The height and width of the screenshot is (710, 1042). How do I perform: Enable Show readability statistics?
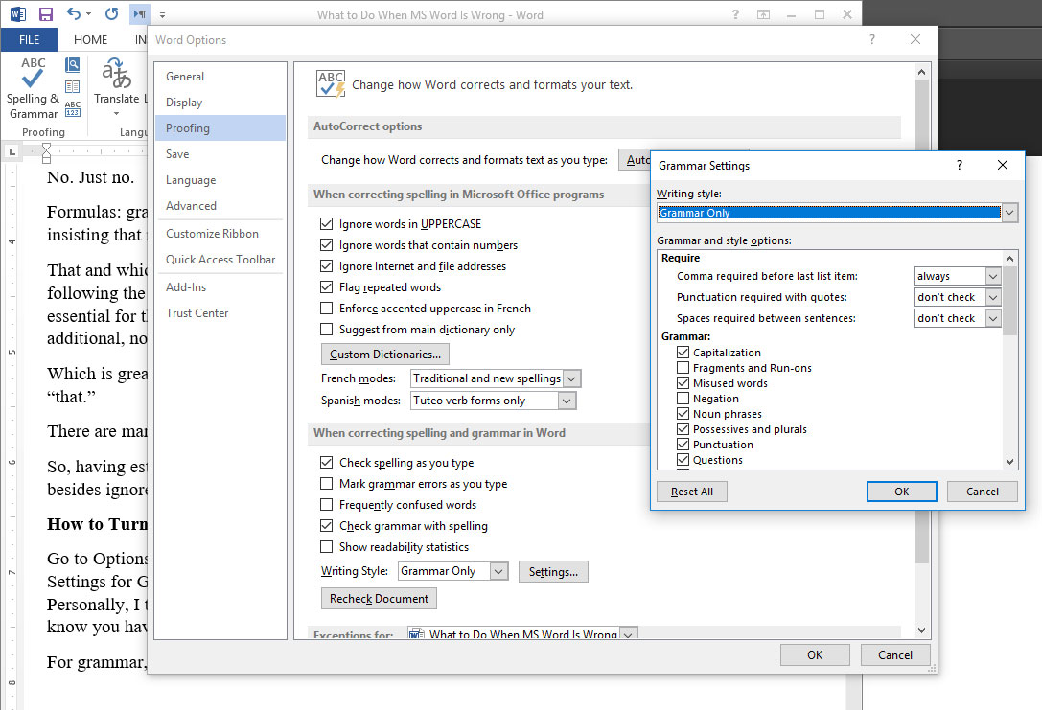326,546
